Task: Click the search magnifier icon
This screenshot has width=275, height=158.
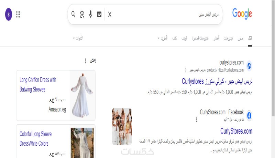Action: 73,14
